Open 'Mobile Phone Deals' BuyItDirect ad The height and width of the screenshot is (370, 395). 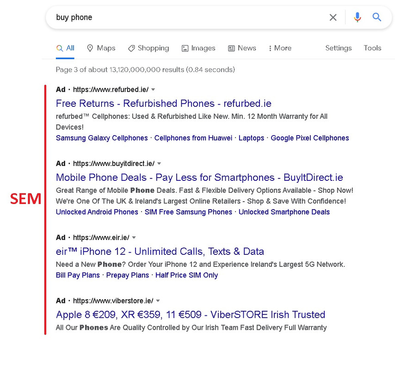pos(199,178)
